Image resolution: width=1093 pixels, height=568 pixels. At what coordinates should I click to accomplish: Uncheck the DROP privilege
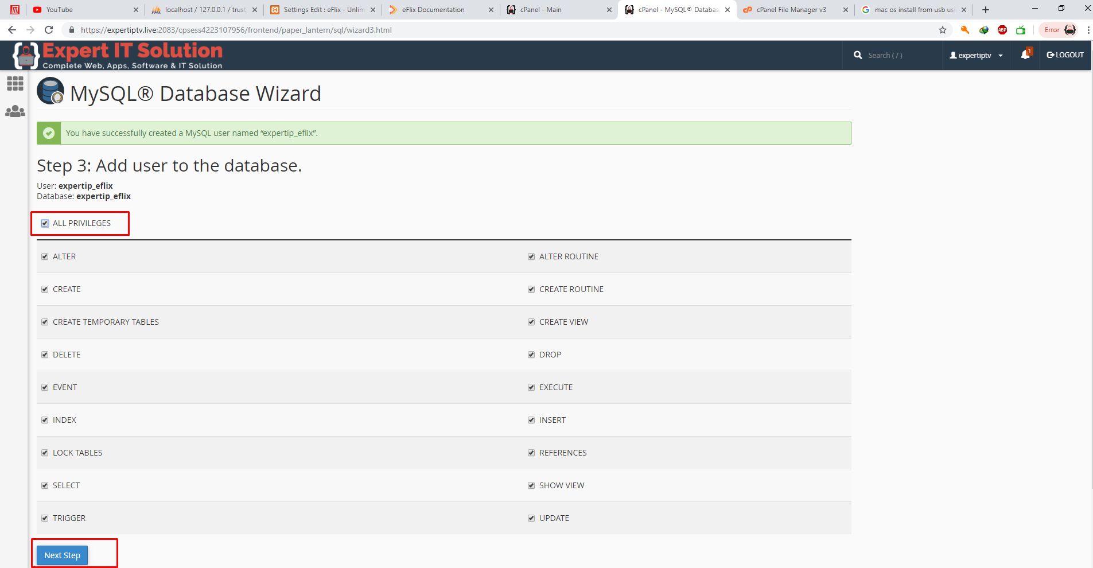(531, 355)
